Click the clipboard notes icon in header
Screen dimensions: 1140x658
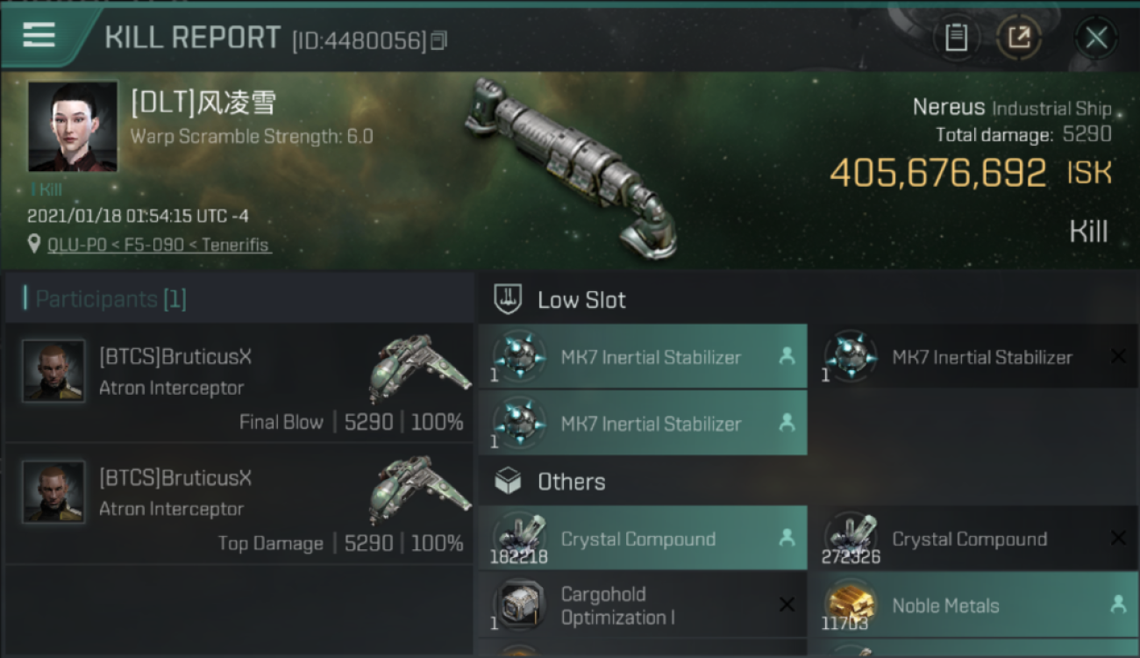(956, 38)
